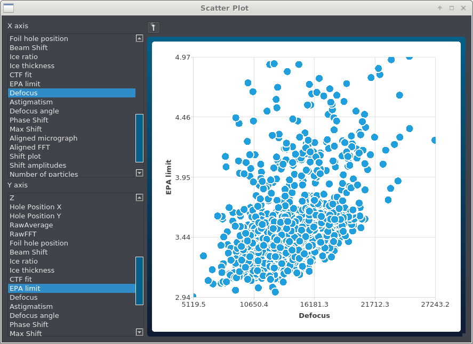
Task: Click the Y axis list scroll-down arrow
Action: click(139, 332)
